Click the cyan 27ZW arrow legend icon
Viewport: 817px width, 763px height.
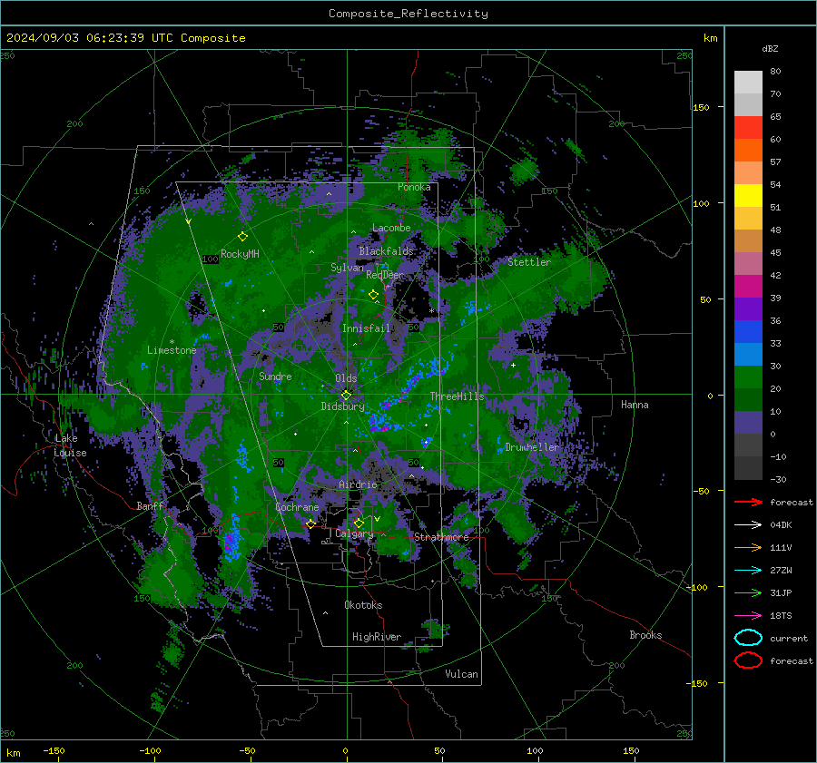pos(748,571)
